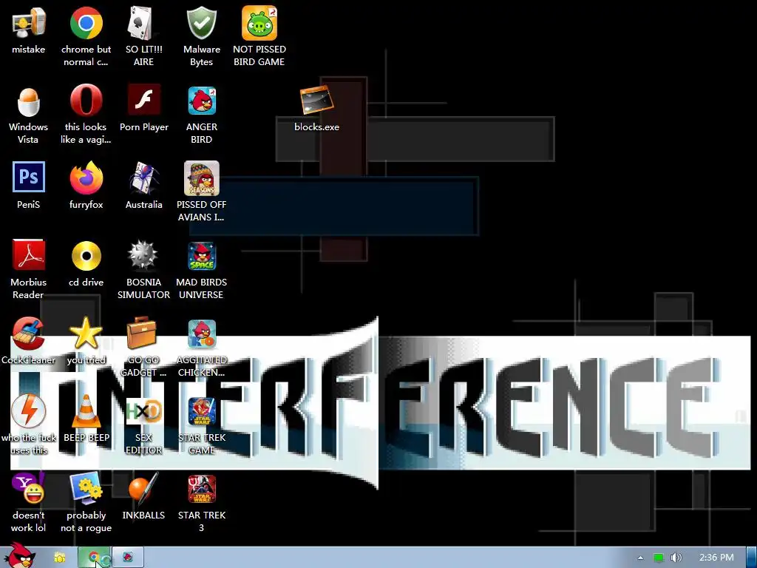Viewport: 757px width, 568px height.
Task: Open the 'probably not a rogue' gears icon
Action: pyautogui.click(x=86, y=488)
